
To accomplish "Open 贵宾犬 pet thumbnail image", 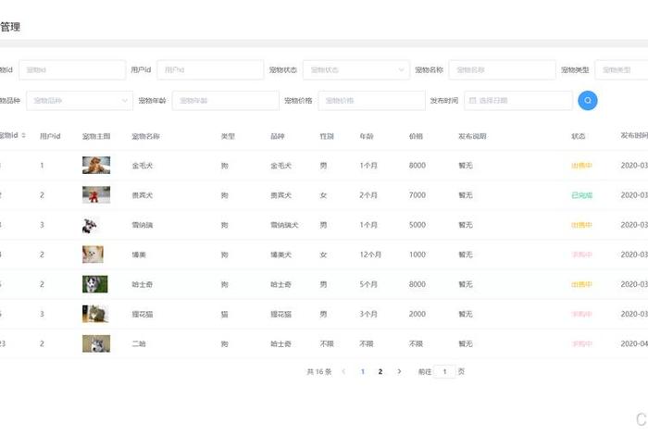I will (x=96, y=195).
